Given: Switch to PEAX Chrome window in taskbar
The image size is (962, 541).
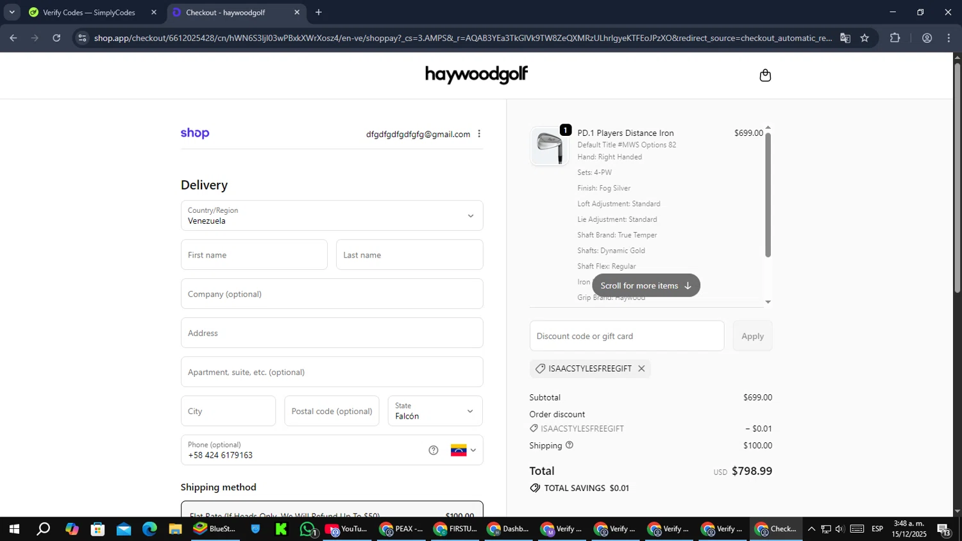Looking at the screenshot, I should tap(401, 529).
